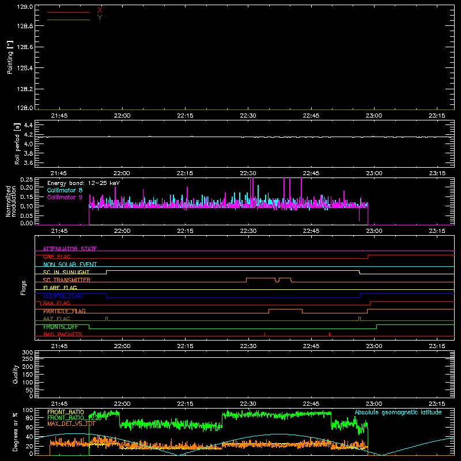
Task: Click the 23:00 label under the modulation panel
Action: point(374,231)
